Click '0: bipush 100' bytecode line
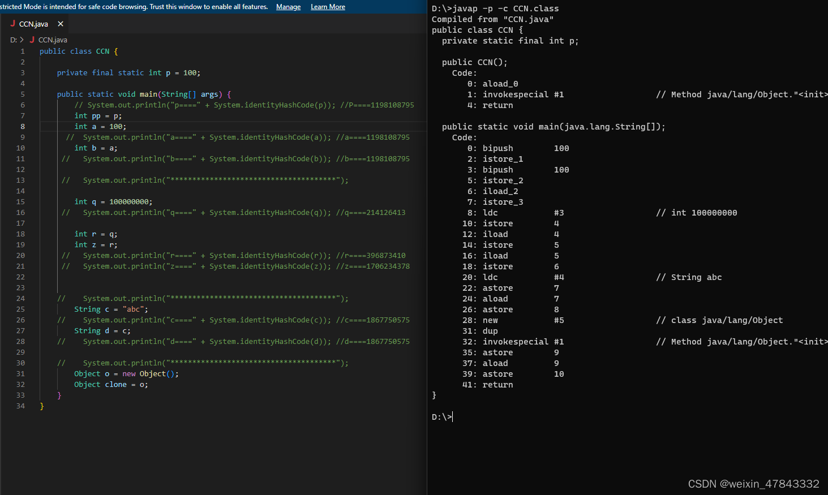 (x=518, y=148)
